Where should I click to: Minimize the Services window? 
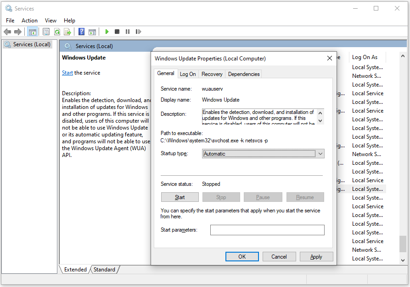tap(355, 8)
